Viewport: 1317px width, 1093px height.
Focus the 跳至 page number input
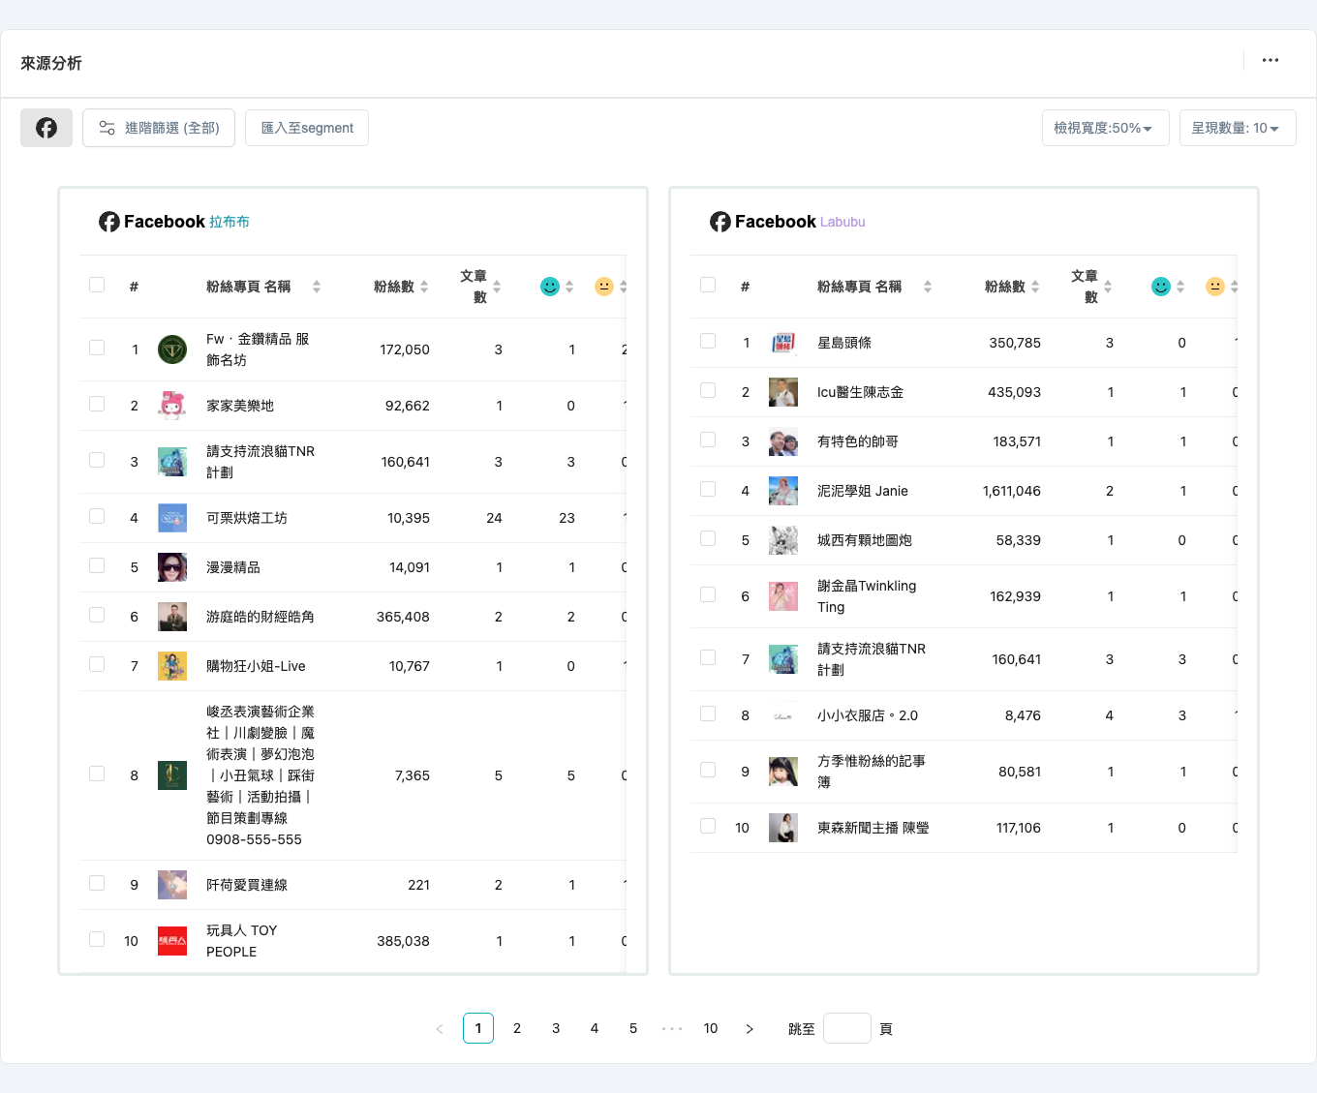click(x=847, y=1028)
